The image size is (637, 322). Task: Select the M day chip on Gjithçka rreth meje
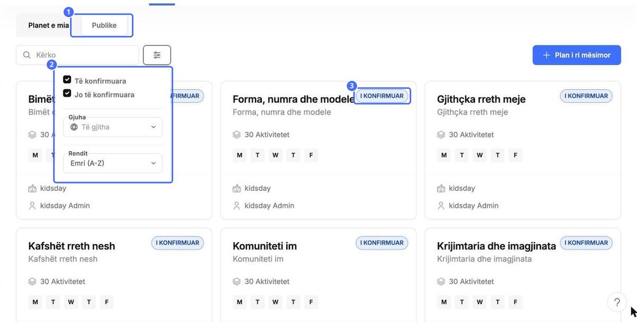click(x=444, y=155)
